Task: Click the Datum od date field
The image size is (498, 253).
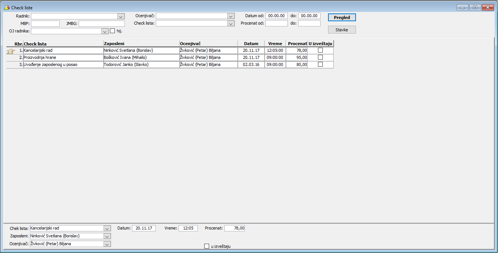Action: point(277,16)
